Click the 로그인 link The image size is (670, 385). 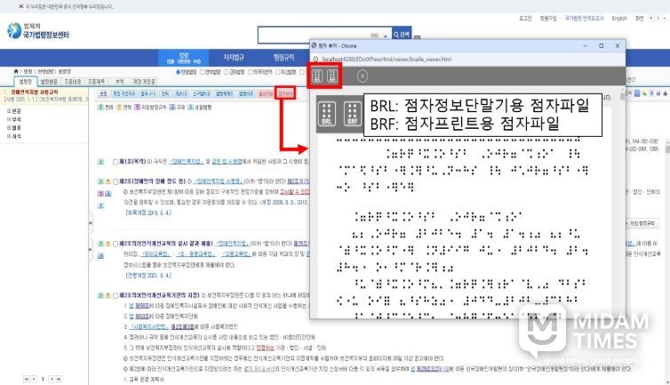coord(525,19)
